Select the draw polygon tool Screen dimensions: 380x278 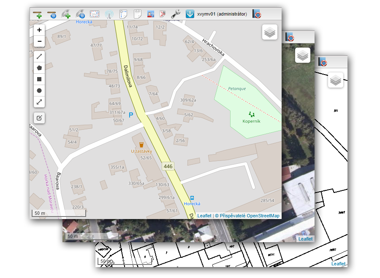tap(39, 68)
